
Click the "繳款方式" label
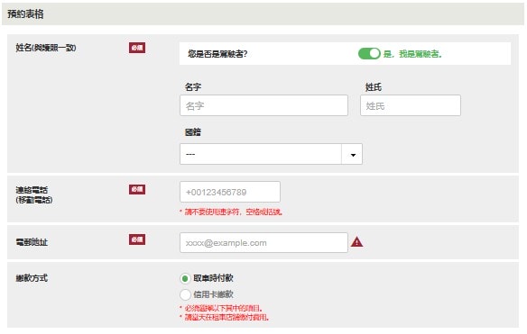[32, 278]
